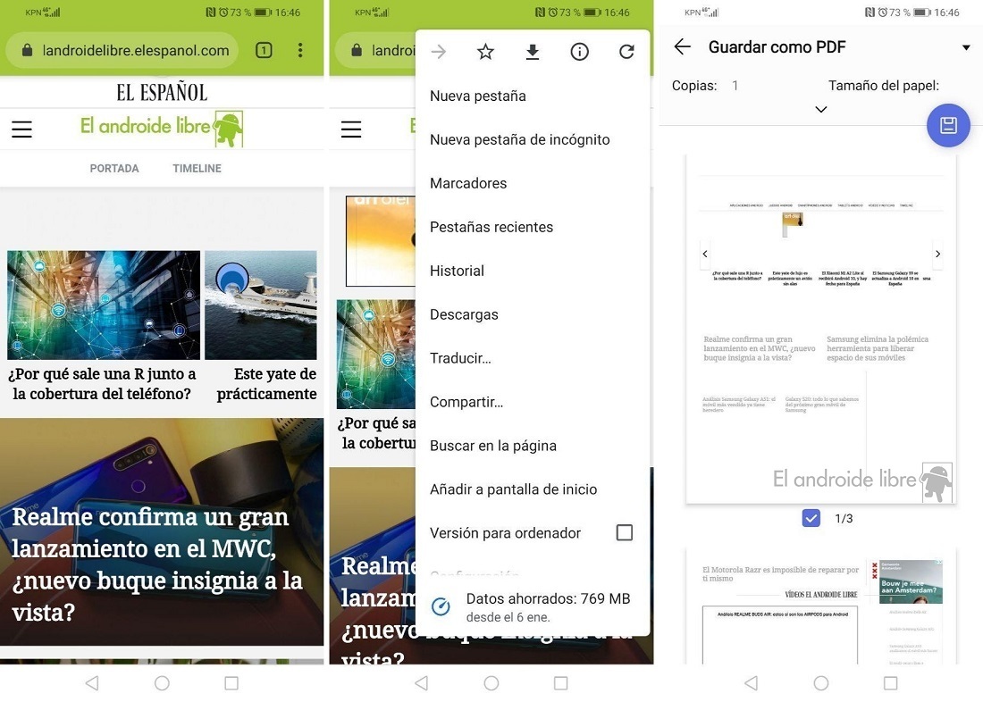Image resolution: width=983 pixels, height=702 pixels.
Task: Tap Android home button on left screen
Action: pyautogui.click(x=162, y=682)
